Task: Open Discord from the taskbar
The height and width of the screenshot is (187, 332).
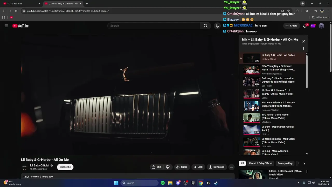Action: [178, 183]
